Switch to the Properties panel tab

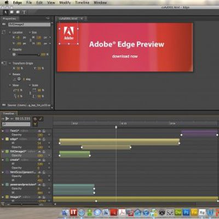click(x=9, y=19)
